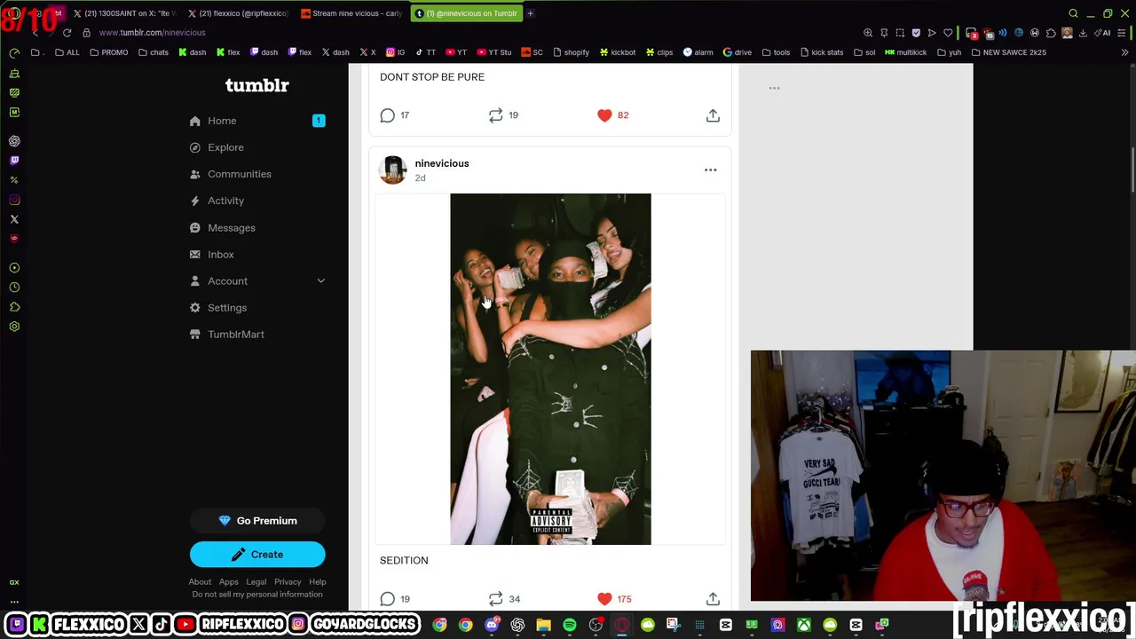This screenshot has height=639, width=1136.
Task: Share the SEDITION post
Action: coord(713,599)
